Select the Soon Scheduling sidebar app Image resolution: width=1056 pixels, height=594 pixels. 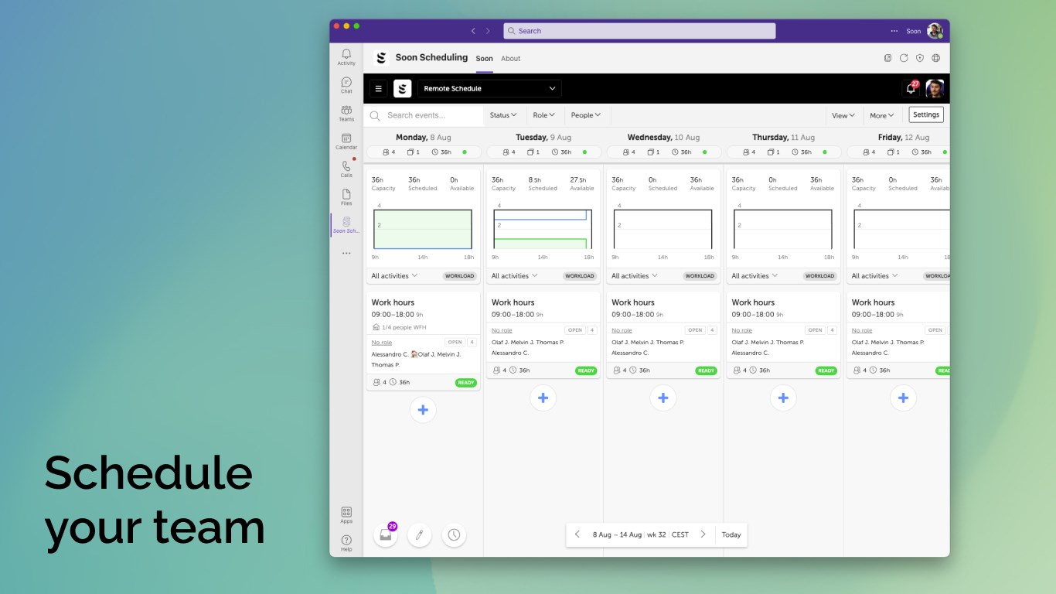(x=346, y=225)
